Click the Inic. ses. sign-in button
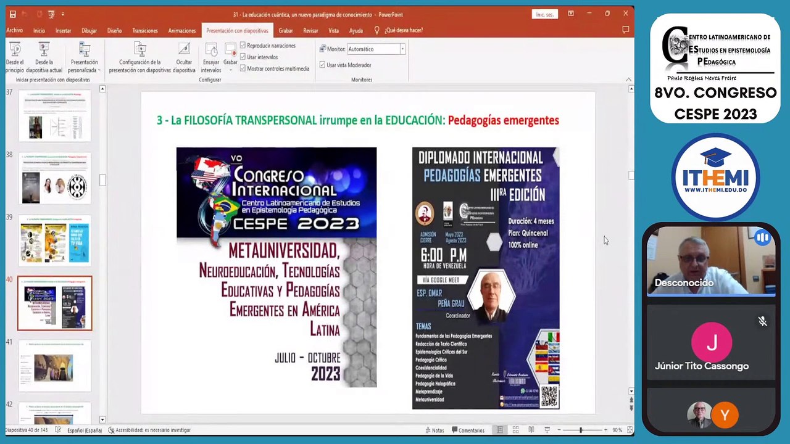This screenshot has width=790, height=444. point(544,14)
